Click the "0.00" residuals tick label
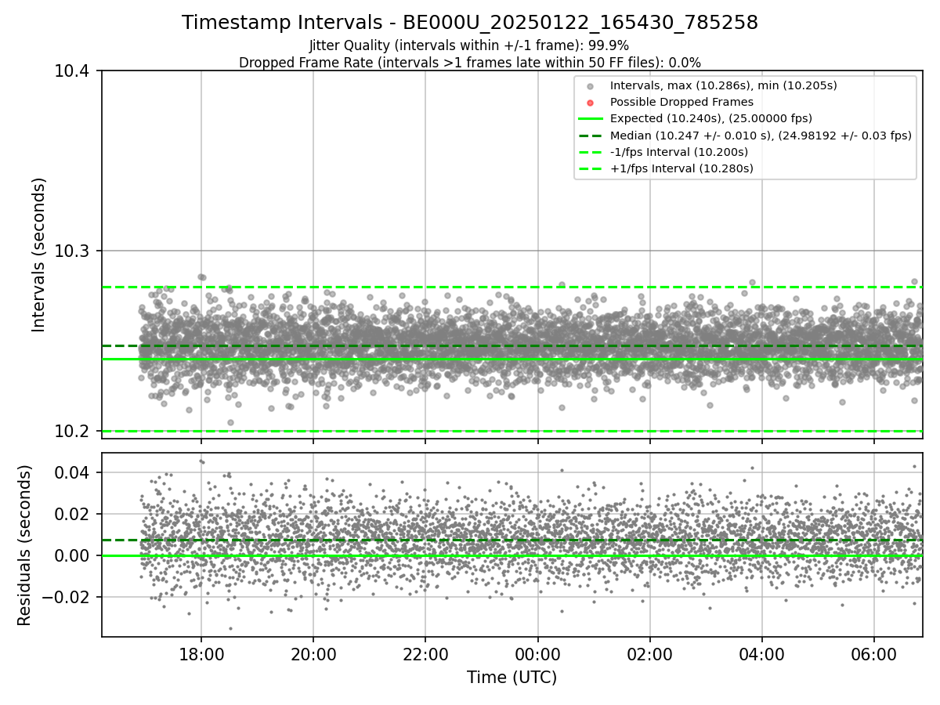940x705 pixels. (73, 555)
